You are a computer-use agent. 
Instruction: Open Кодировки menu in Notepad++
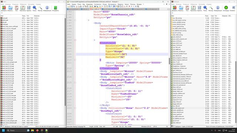(89, 4)
